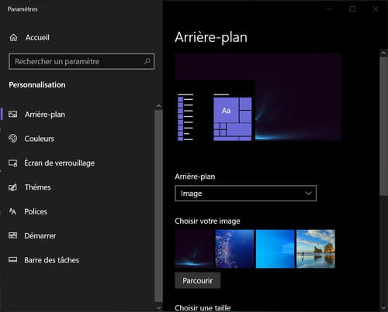
Task: Click the Démarrer start layout icon
Action: point(12,235)
